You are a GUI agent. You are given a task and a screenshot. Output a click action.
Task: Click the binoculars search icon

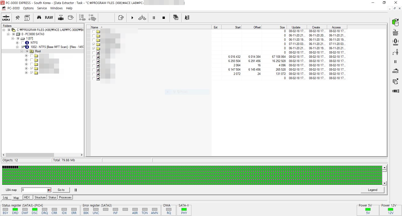pos(39,18)
